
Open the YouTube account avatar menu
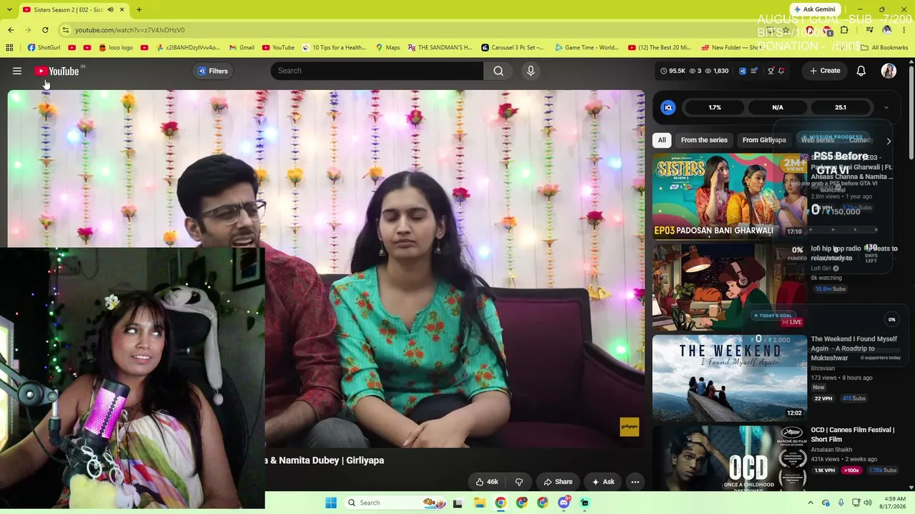(889, 71)
